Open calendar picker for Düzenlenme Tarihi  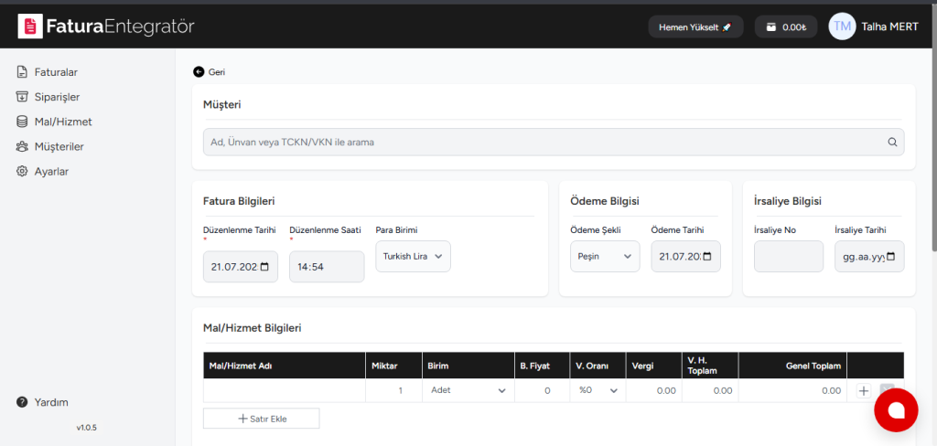[265, 267]
